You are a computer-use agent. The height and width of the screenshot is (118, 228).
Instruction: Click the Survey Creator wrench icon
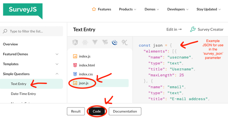[x=193, y=29]
